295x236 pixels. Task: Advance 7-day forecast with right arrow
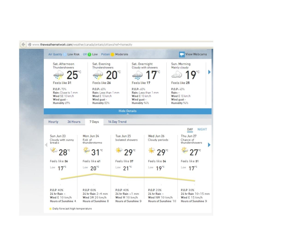[209, 145]
